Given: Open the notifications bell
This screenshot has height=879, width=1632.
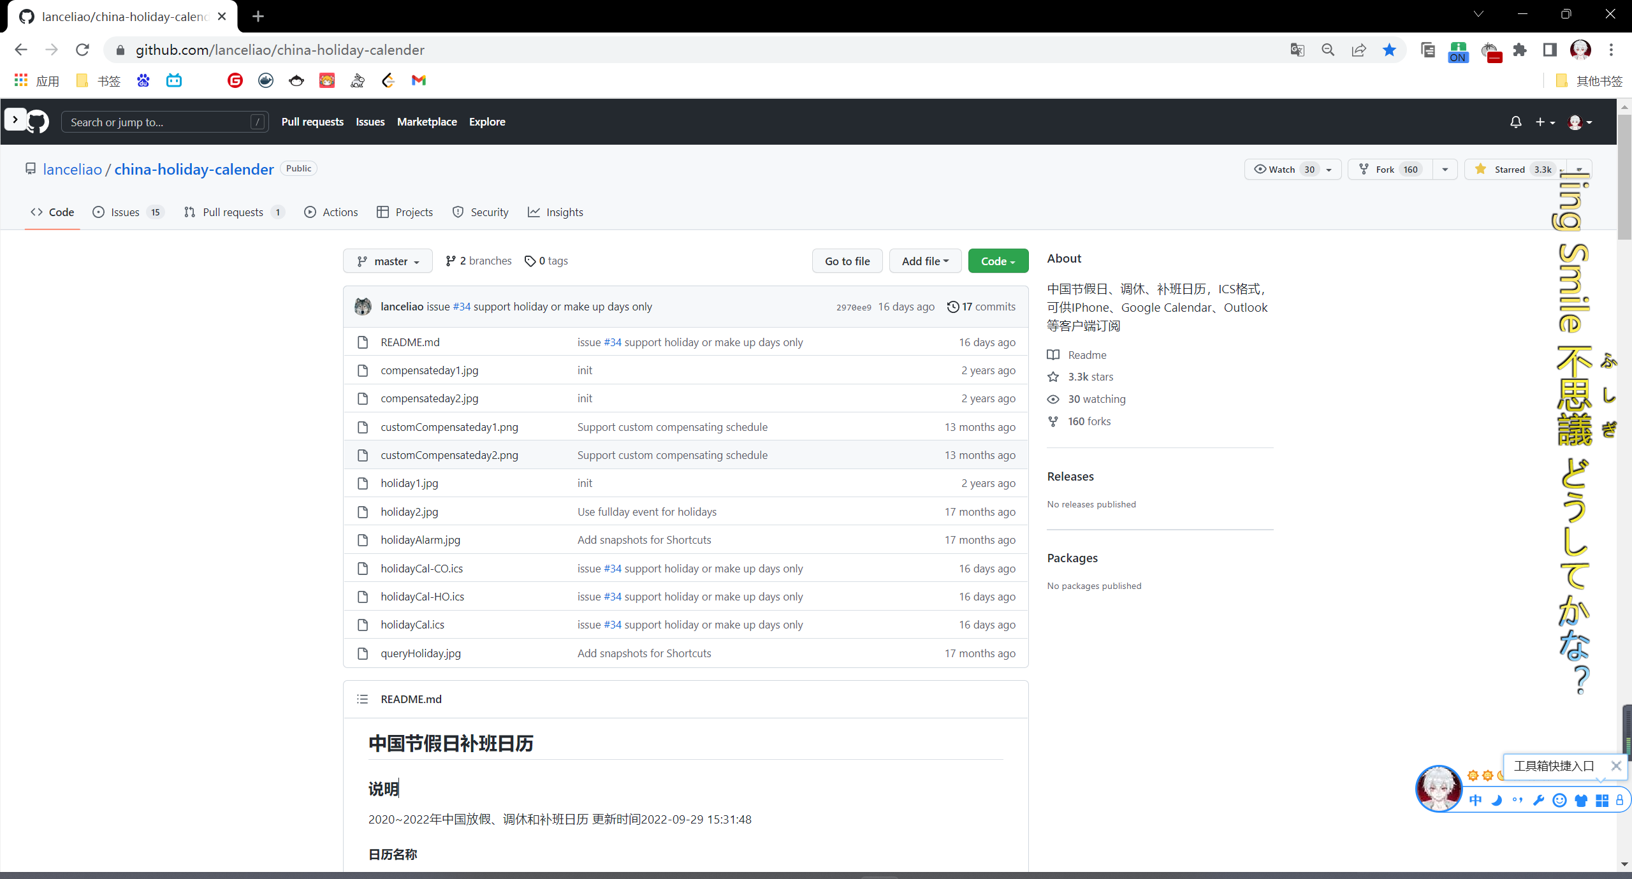Looking at the screenshot, I should pyautogui.click(x=1515, y=122).
